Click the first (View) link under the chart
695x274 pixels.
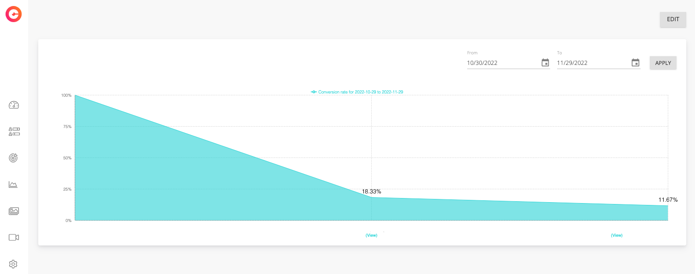pyautogui.click(x=371, y=235)
